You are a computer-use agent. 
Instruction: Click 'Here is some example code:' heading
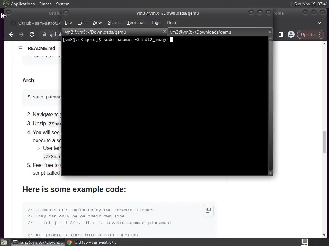pos(74,189)
